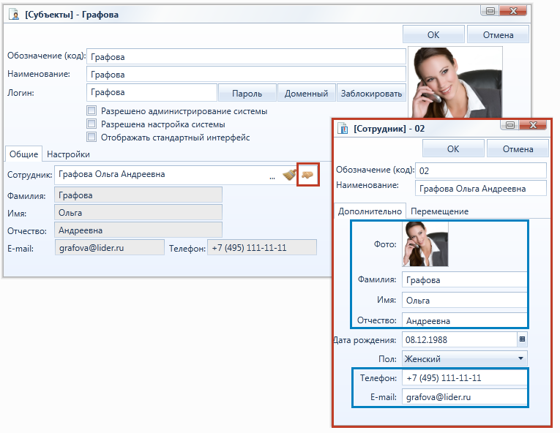Click the Заблокировать button
Viewport: 560px width, 433px height.
[x=371, y=93]
